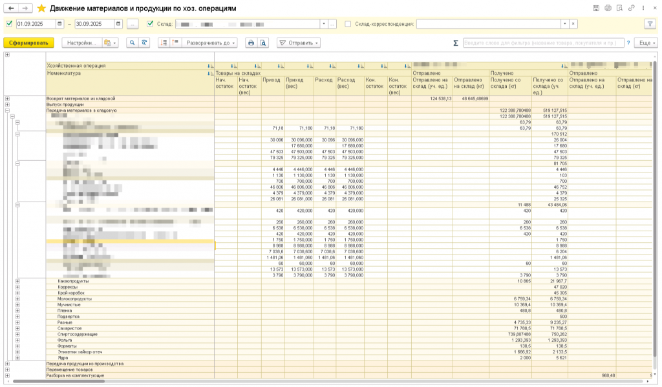Screen dimensions: 662x387
Task: Enable the Склад-корреспонденция checkbox
Action: coord(348,24)
